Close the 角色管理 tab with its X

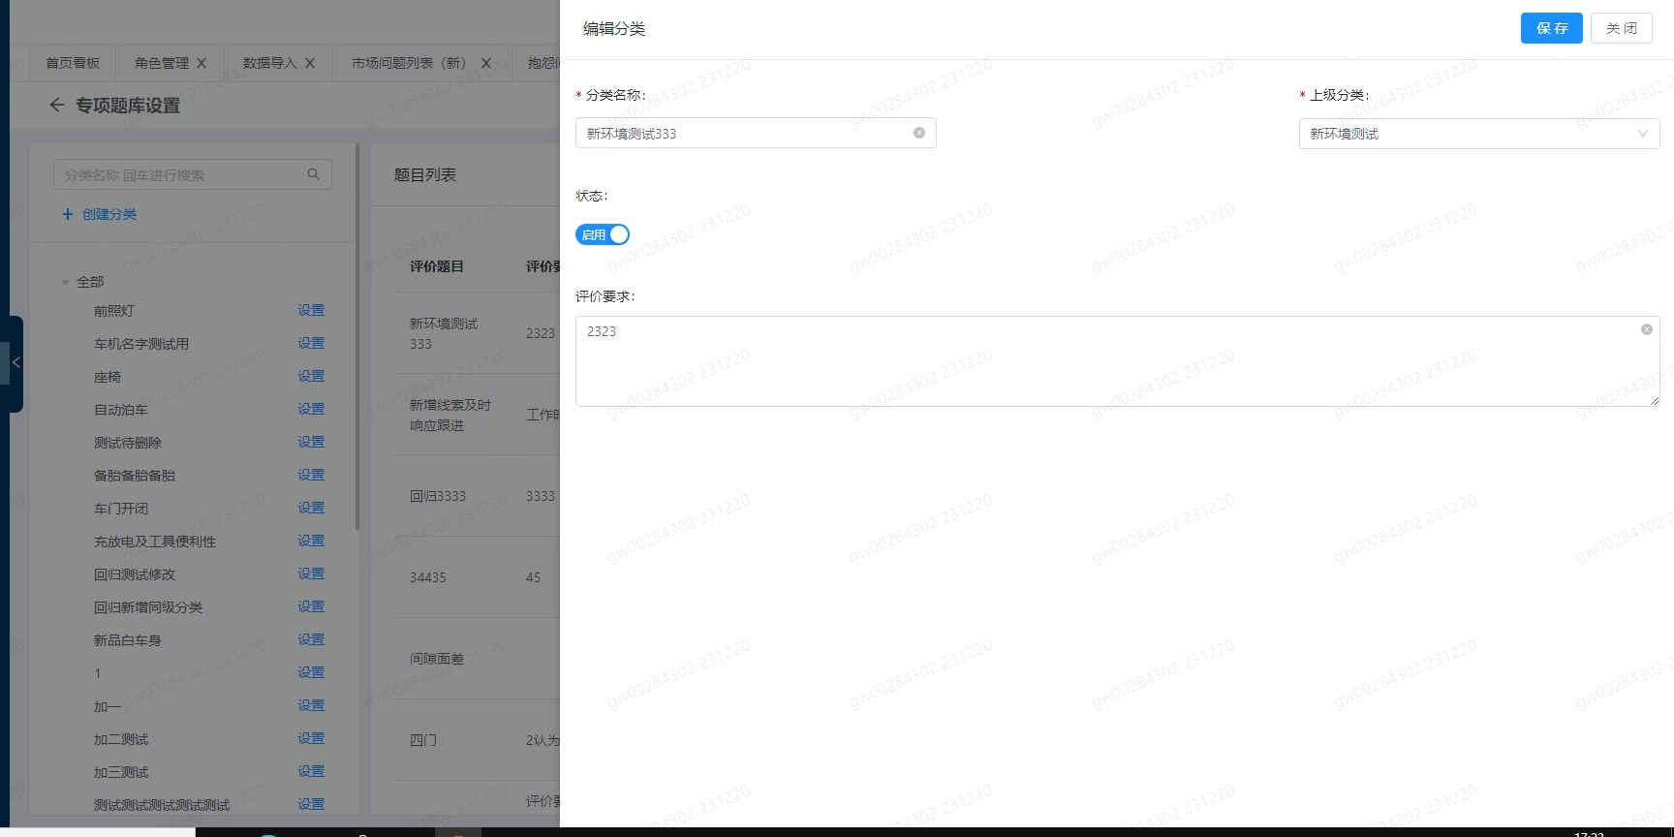[201, 63]
